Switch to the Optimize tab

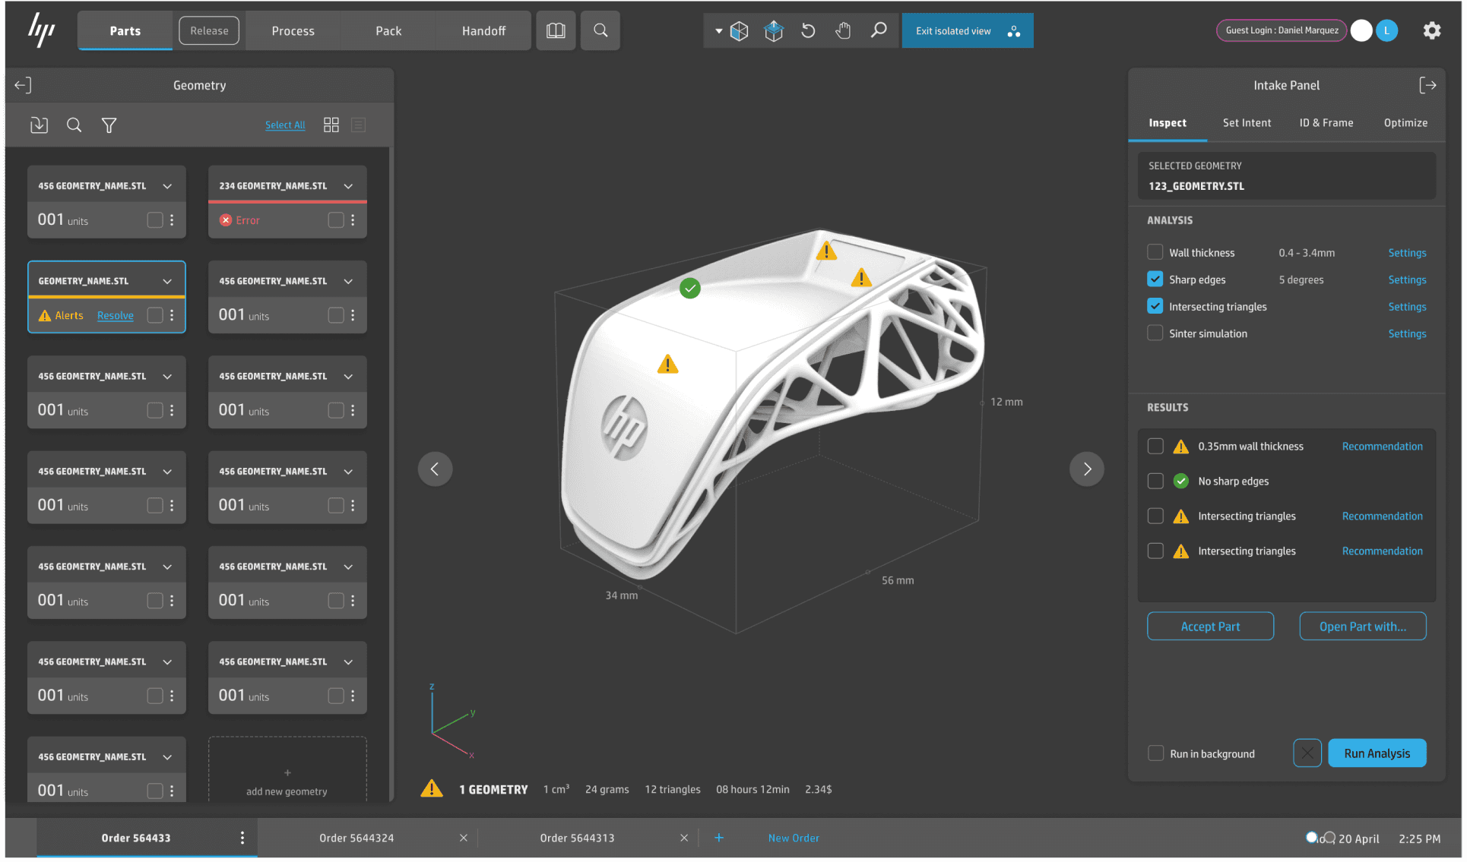(x=1406, y=123)
